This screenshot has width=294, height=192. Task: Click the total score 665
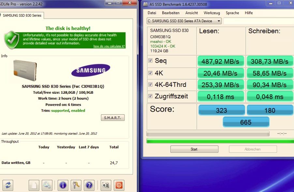246,122
